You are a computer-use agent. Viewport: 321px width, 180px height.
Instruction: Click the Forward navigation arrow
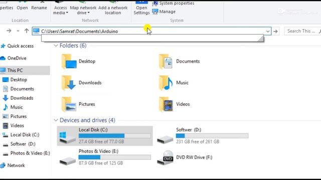tap(9, 31)
